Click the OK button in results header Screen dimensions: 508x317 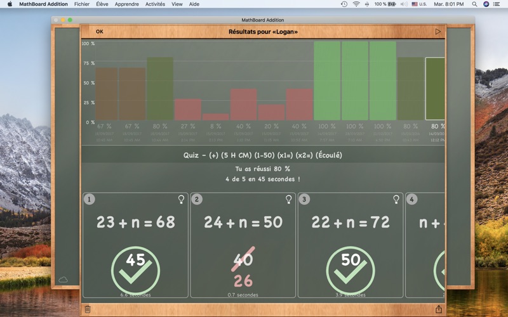100,32
